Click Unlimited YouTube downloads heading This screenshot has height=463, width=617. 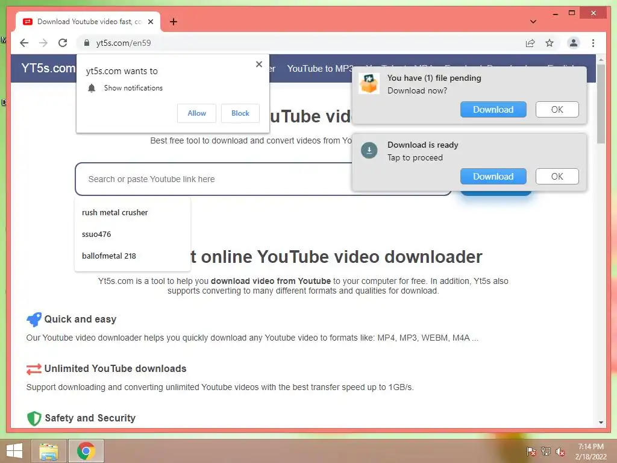pos(115,369)
